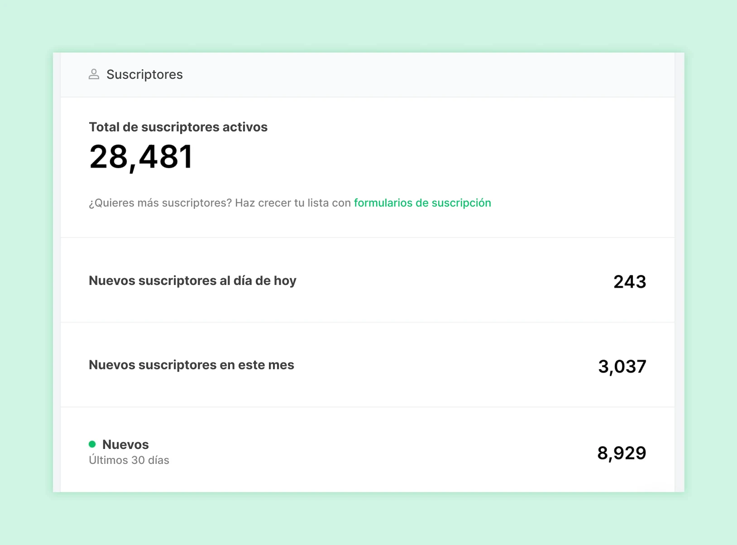The image size is (737, 545).
Task: Click the Últimos 30 días subtitle
Action: click(129, 460)
